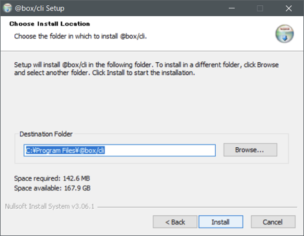Screen dimensions: 304x236
Task: Click the 'Space required: 142.6 MB' text
Action: click(x=52, y=178)
